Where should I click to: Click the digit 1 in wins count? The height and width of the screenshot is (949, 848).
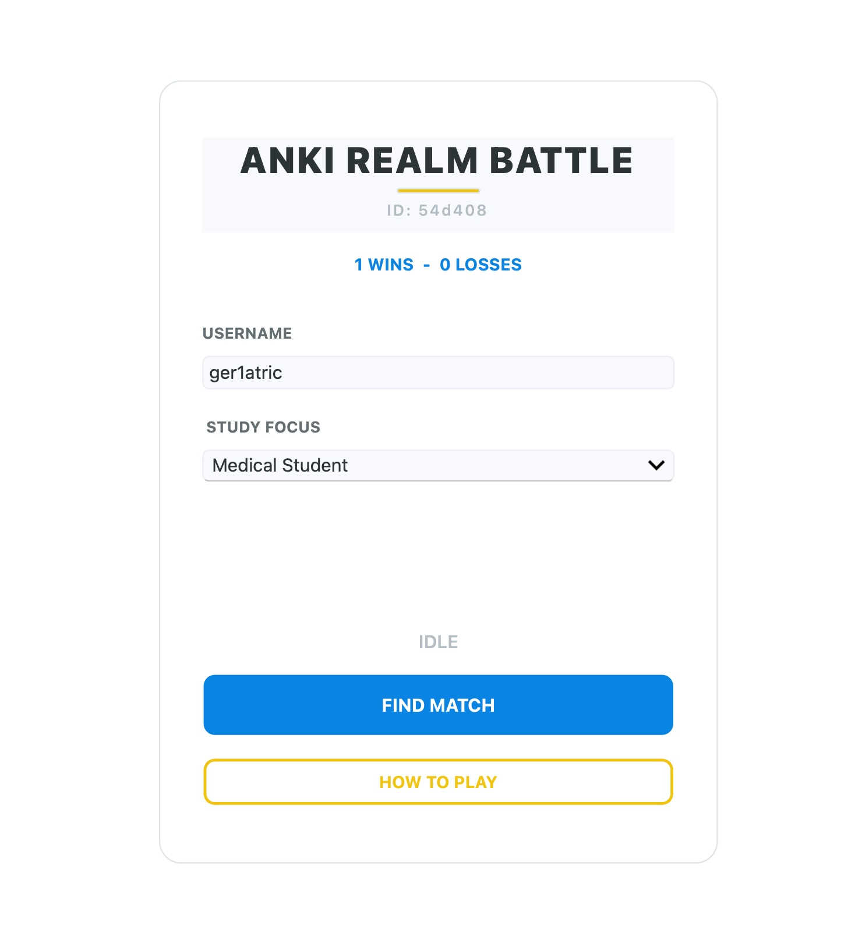tap(359, 265)
